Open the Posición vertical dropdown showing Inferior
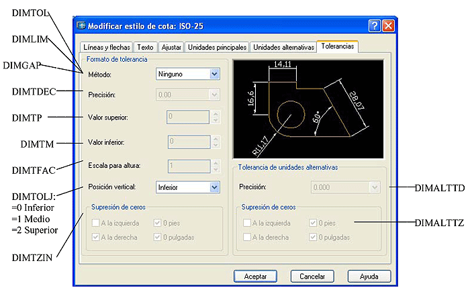Image resolution: width=470 pixels, height=300 pixels. [x=187, y=187]
